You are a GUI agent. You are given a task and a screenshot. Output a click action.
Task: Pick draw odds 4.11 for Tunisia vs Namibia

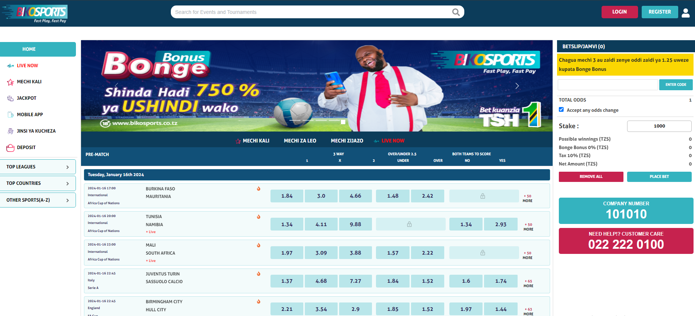[321, 224]
